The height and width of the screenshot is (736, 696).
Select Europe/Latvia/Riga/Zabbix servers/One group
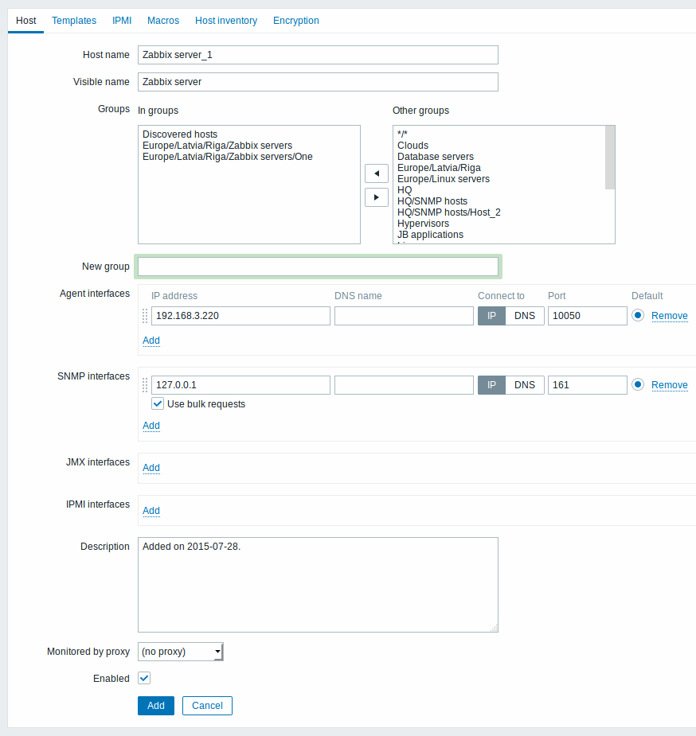tap(228, 157)
